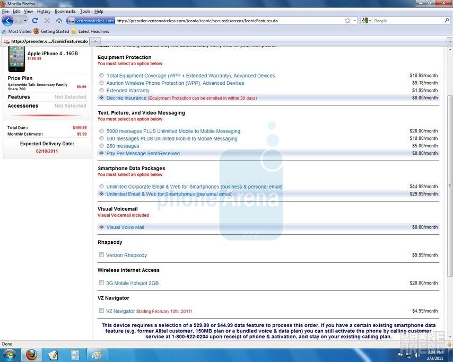
Task: Open the Help menu
Action: 99,11
